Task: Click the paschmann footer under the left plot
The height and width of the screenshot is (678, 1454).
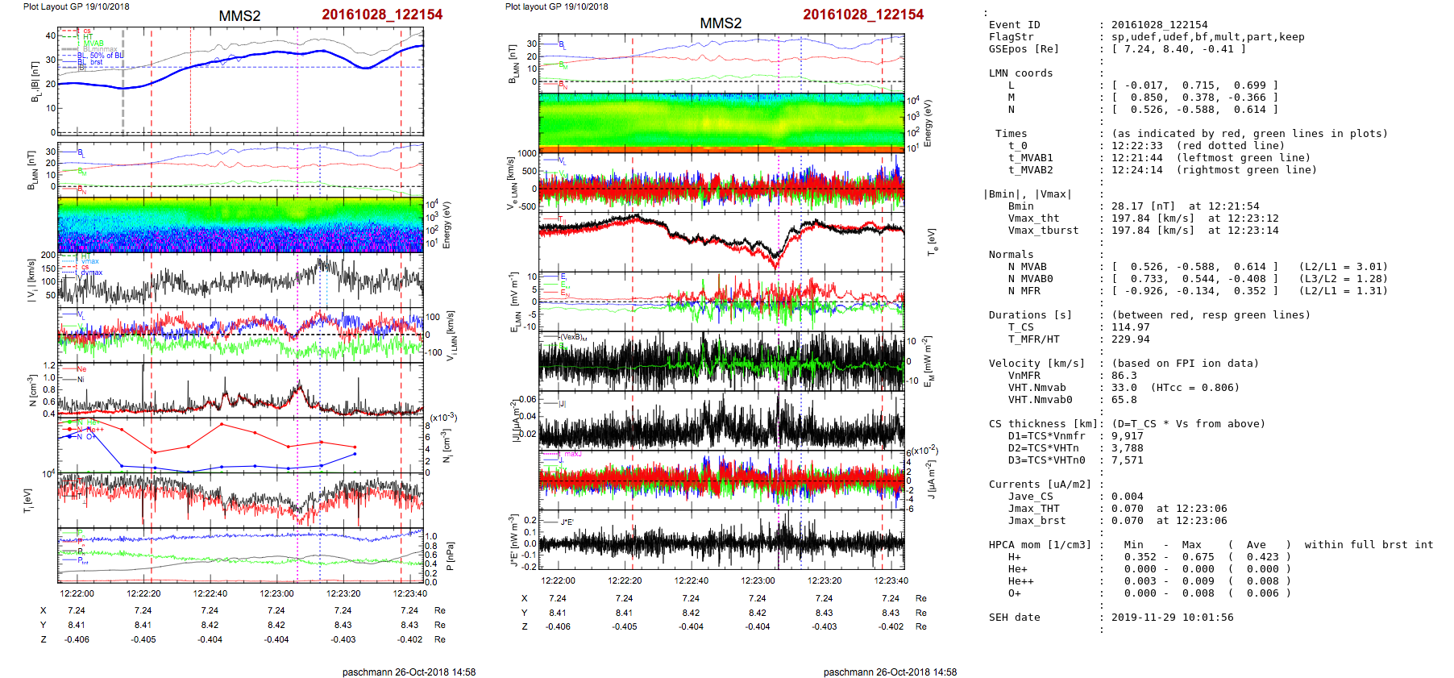Action: [x=409, y=672]
